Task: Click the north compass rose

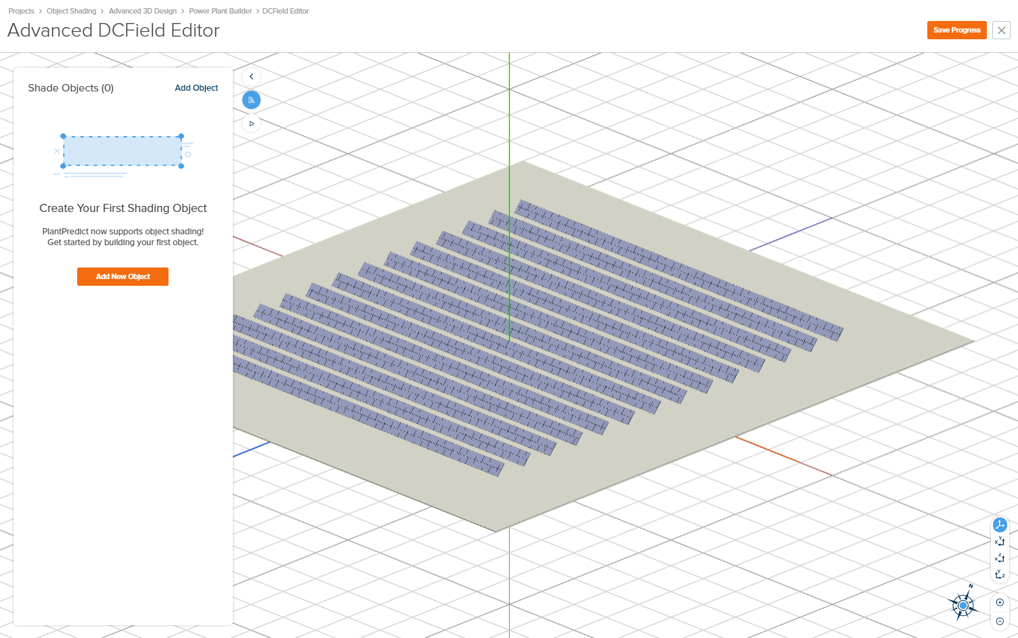Action: tap(963, 604)
